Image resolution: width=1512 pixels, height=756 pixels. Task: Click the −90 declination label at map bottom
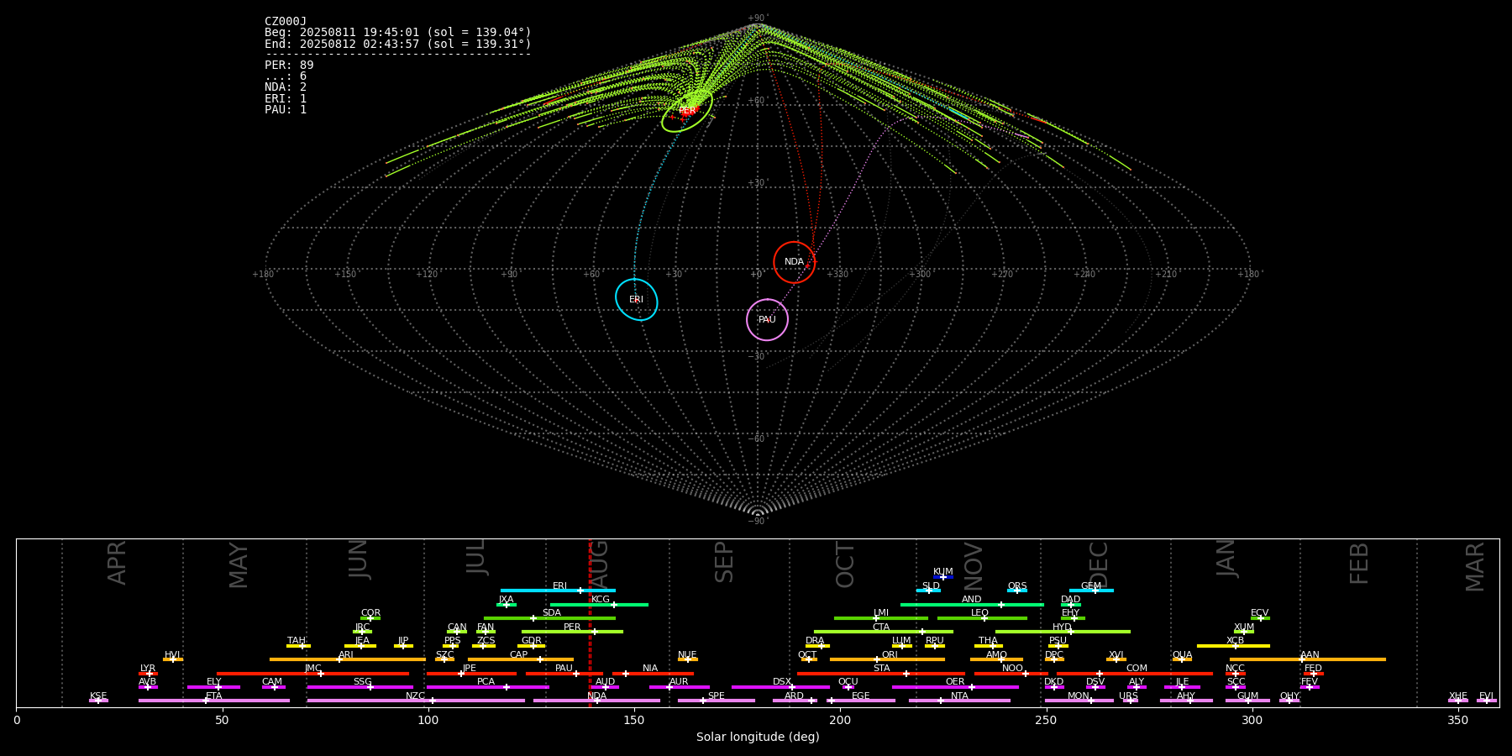coord(758,521)
